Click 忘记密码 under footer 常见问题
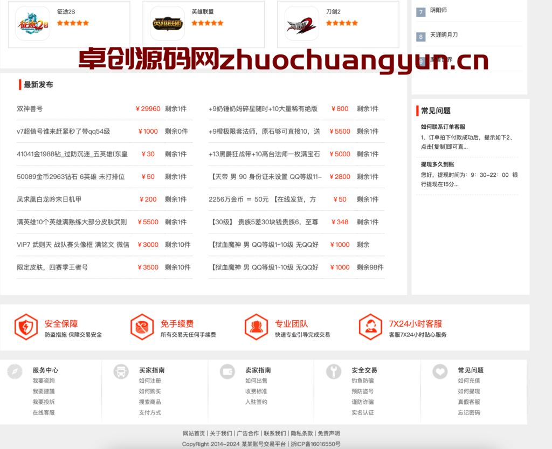The width and height of the screenshot is (552, 449). pyautogui.click(x=469, y=412)
